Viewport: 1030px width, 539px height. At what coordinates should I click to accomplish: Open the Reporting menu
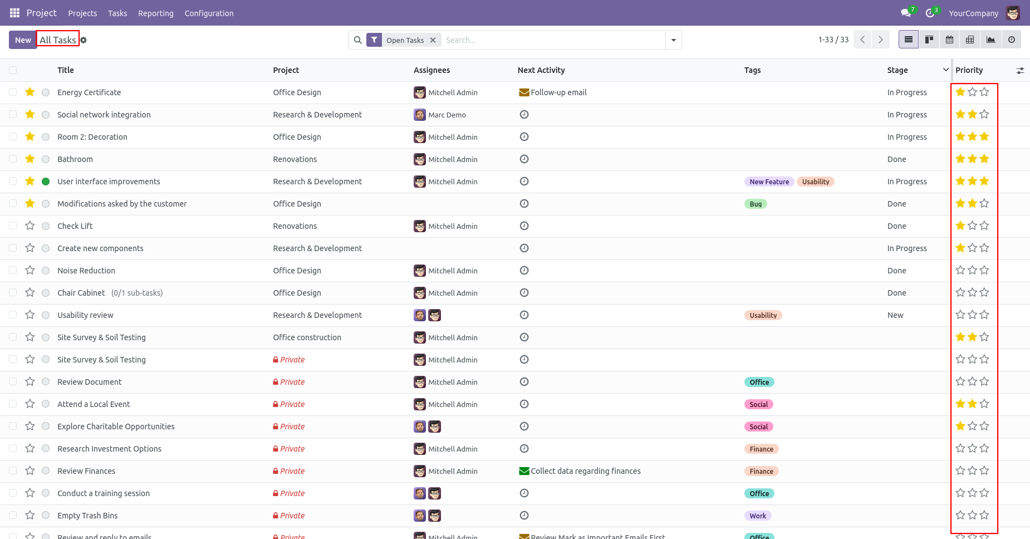pos(156,13)
